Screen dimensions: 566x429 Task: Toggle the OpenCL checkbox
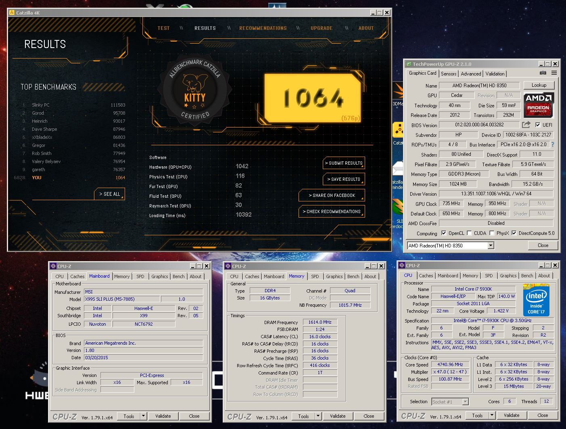tap(444, 233)
